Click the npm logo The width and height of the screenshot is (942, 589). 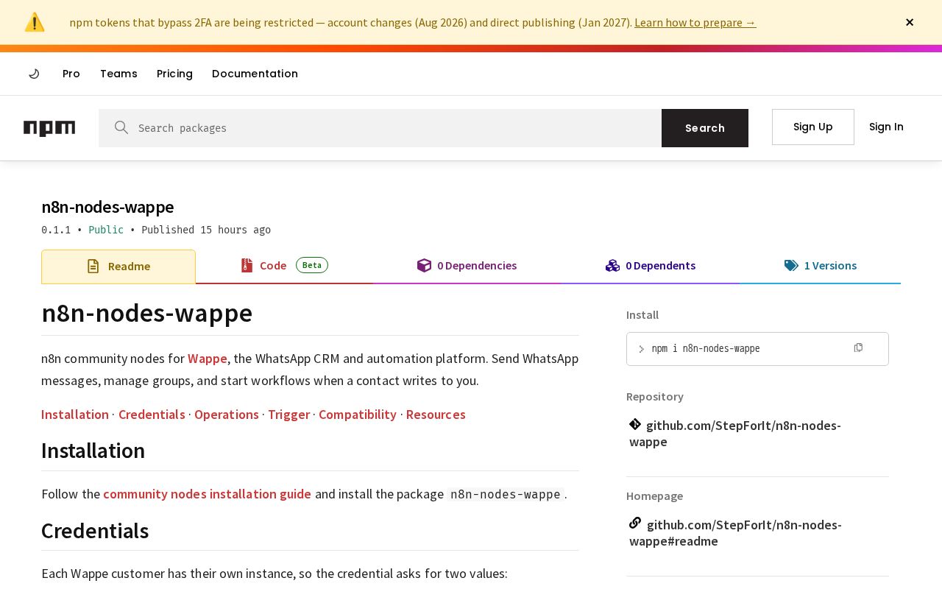(x=49, y=128)
